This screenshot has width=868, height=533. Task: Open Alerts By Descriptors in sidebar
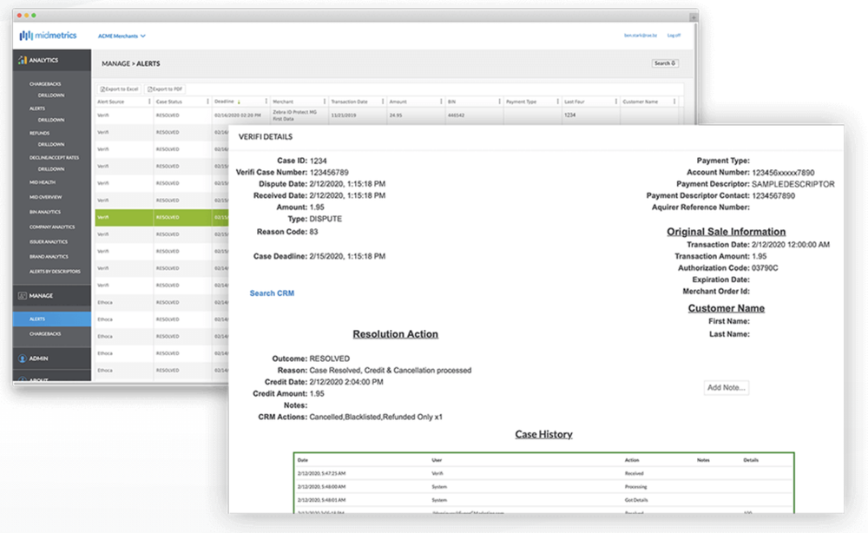[x=55, y=272]
